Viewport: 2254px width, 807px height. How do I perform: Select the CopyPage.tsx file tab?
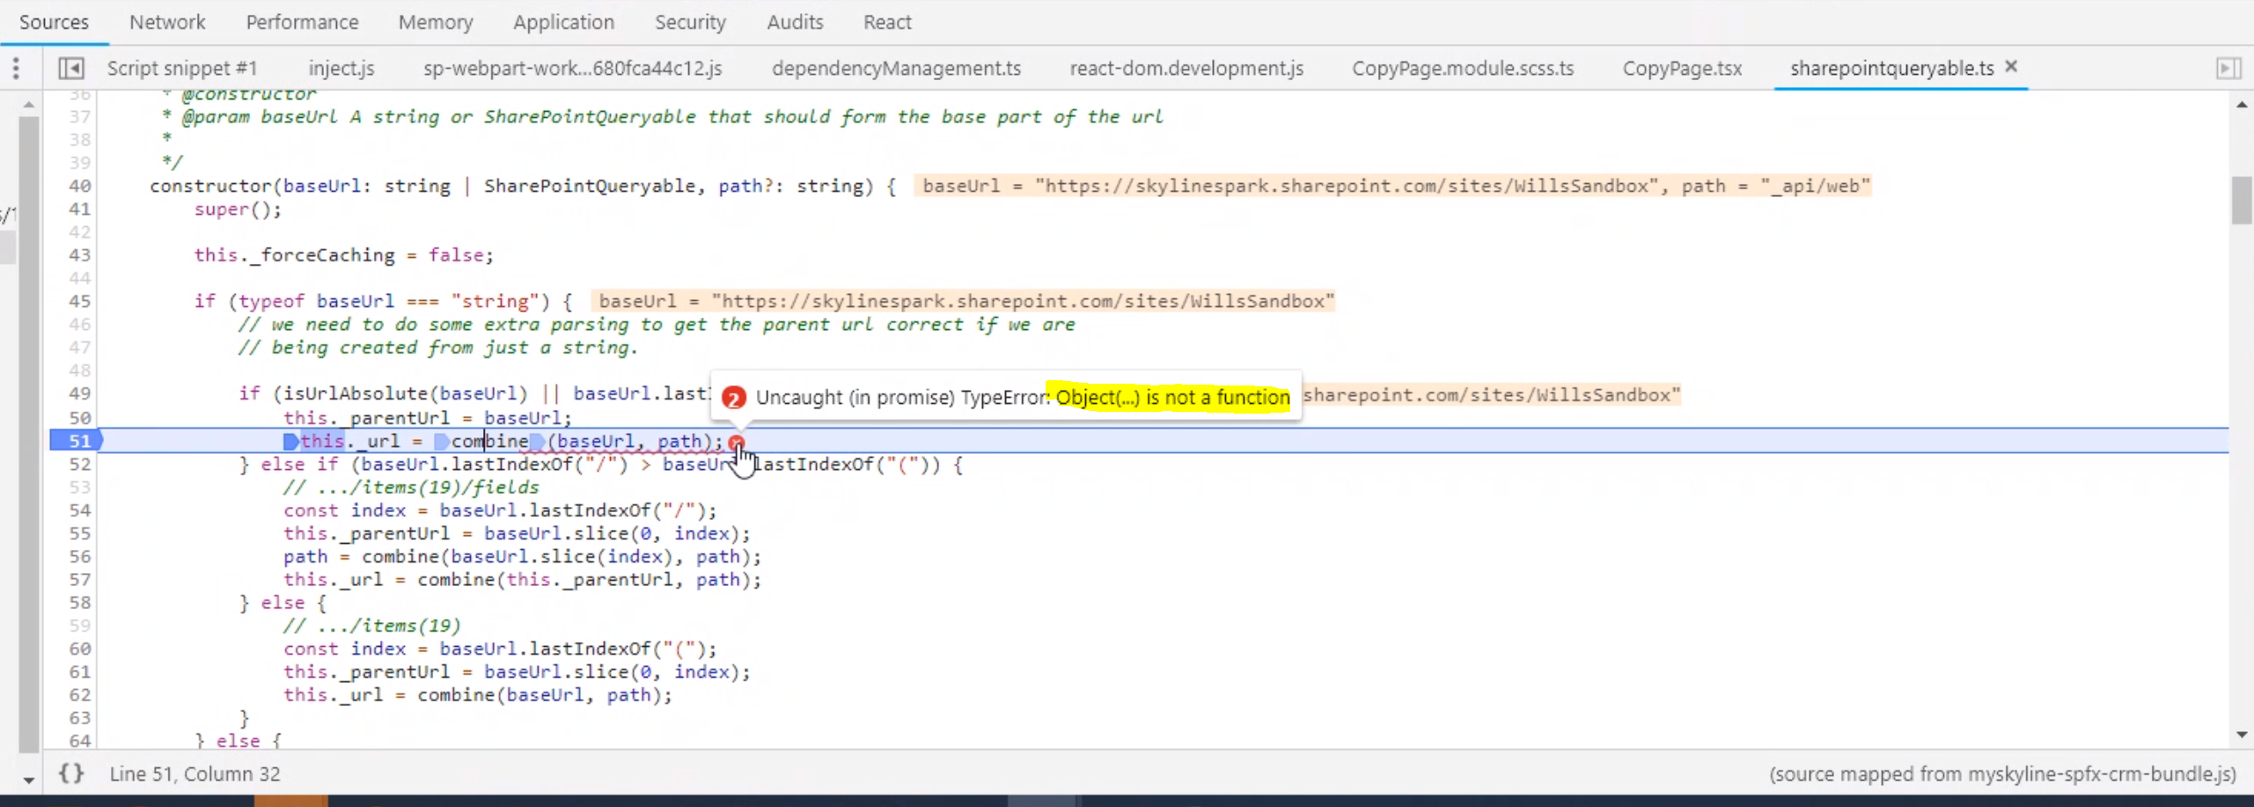click(x=1682, y=68)
